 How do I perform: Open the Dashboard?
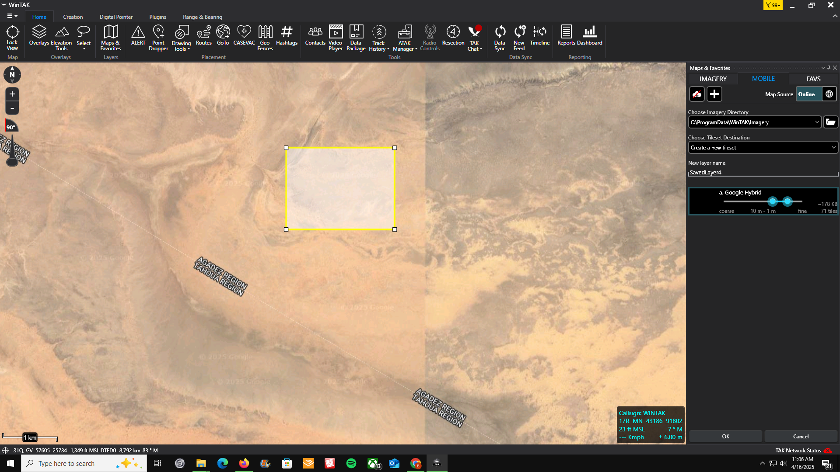point(590,35)
